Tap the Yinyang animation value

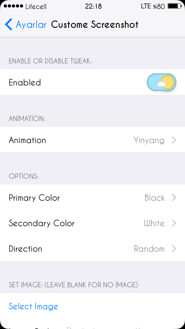pos(149,140)
